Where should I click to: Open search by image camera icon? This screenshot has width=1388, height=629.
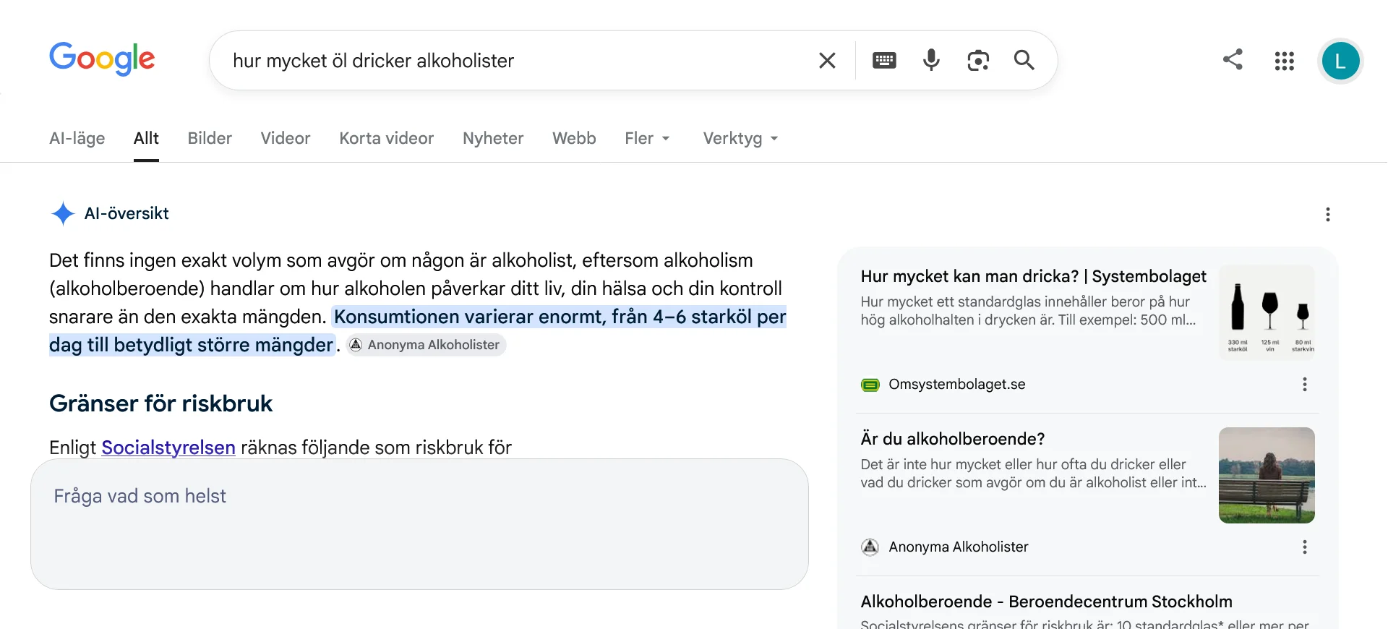[x=978, y=61]
